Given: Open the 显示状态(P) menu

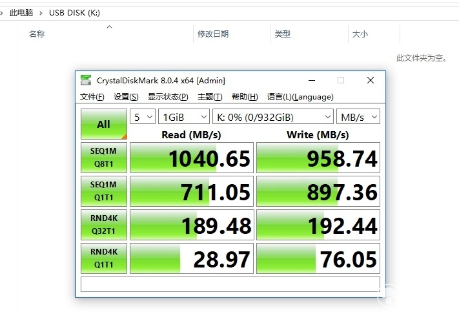Looking at the screenshot, I should tap(168, 97).
